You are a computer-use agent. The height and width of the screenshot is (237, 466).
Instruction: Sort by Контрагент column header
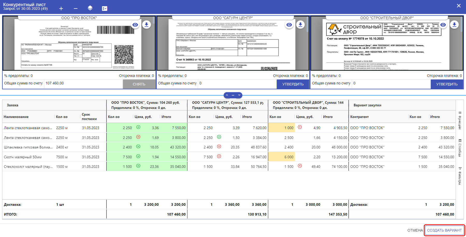[x=359, y=117]
